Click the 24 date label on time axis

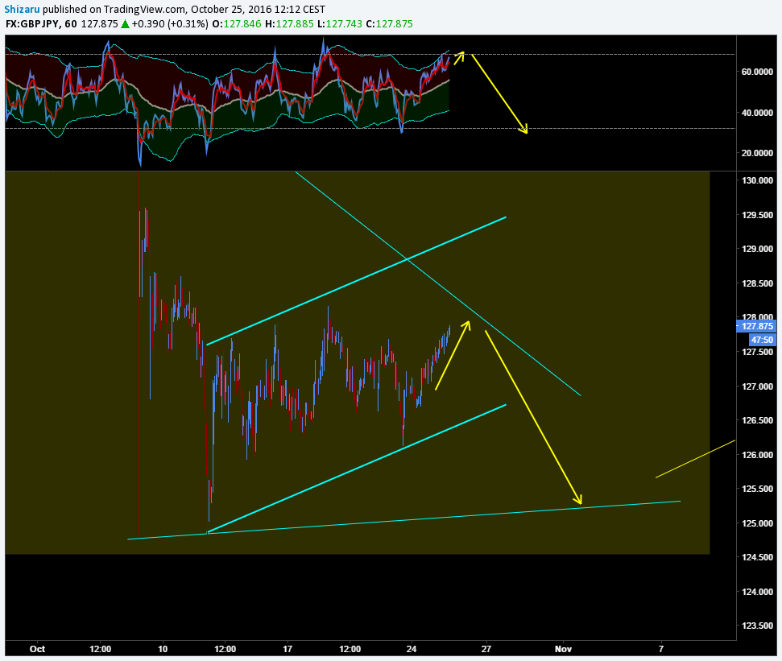pos(412,649)
